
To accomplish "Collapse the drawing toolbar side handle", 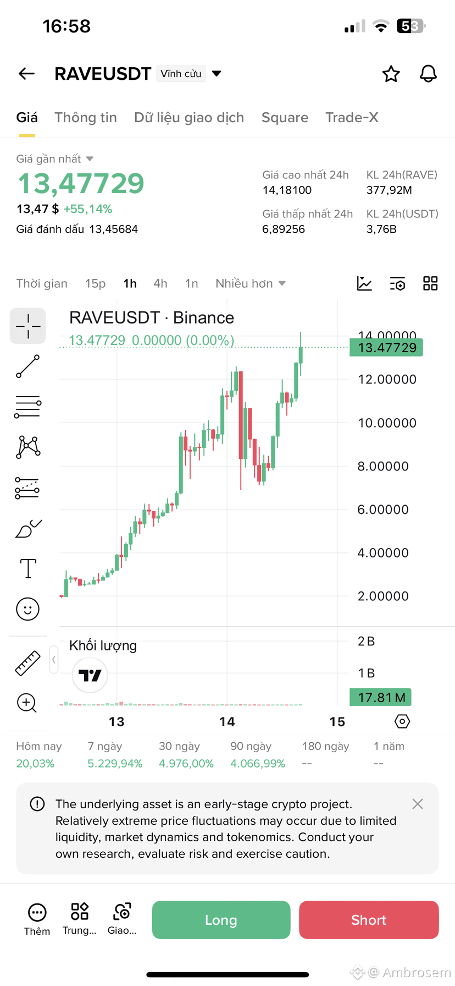I will (x=54, y=659).
